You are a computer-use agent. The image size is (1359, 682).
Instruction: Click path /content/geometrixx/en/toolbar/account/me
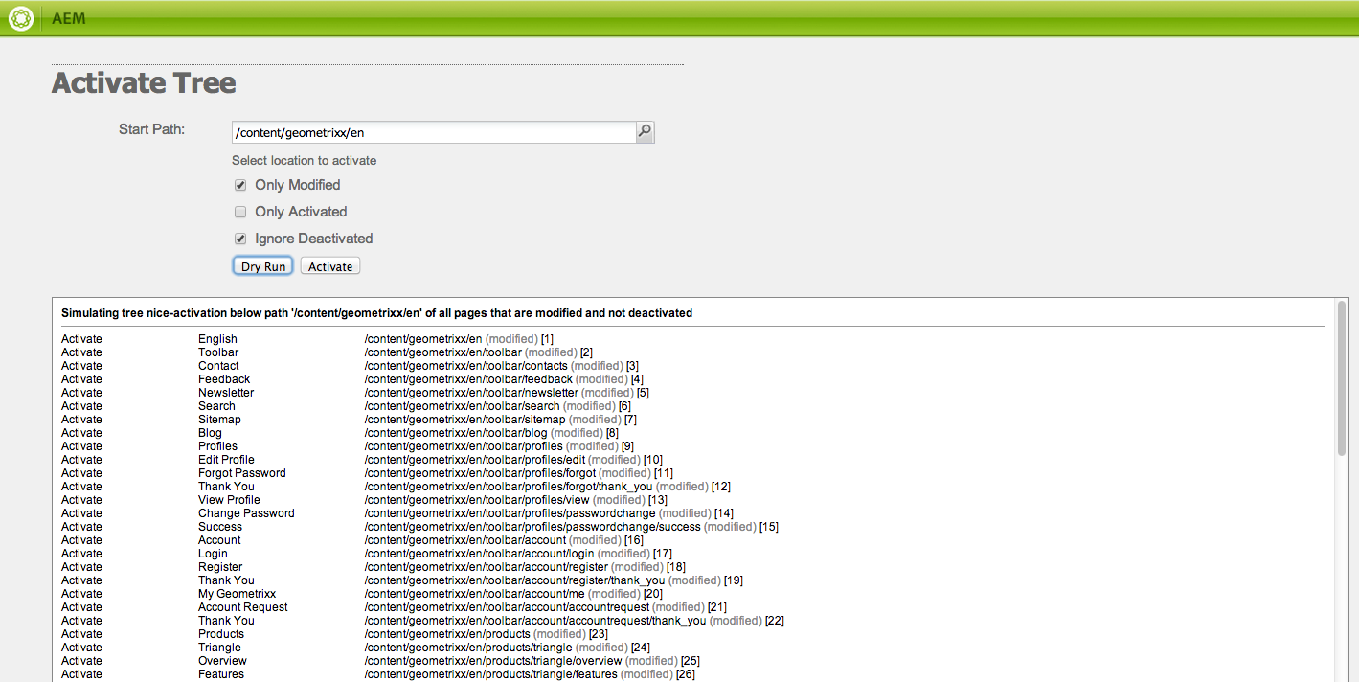(x=474, y=594)
